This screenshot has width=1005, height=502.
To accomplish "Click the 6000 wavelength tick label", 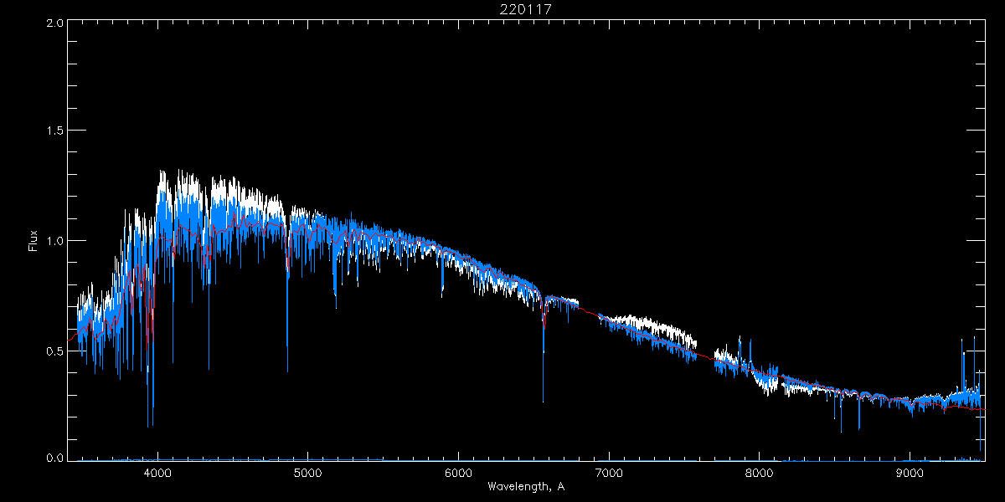I will 458,472.
